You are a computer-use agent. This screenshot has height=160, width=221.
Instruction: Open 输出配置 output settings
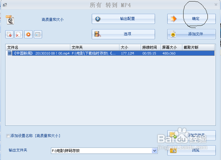click(x=123, y=19)
